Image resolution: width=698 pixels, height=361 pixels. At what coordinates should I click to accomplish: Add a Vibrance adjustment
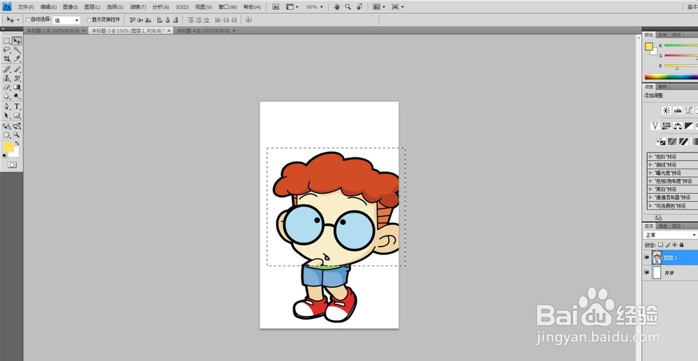click(655, 126)
